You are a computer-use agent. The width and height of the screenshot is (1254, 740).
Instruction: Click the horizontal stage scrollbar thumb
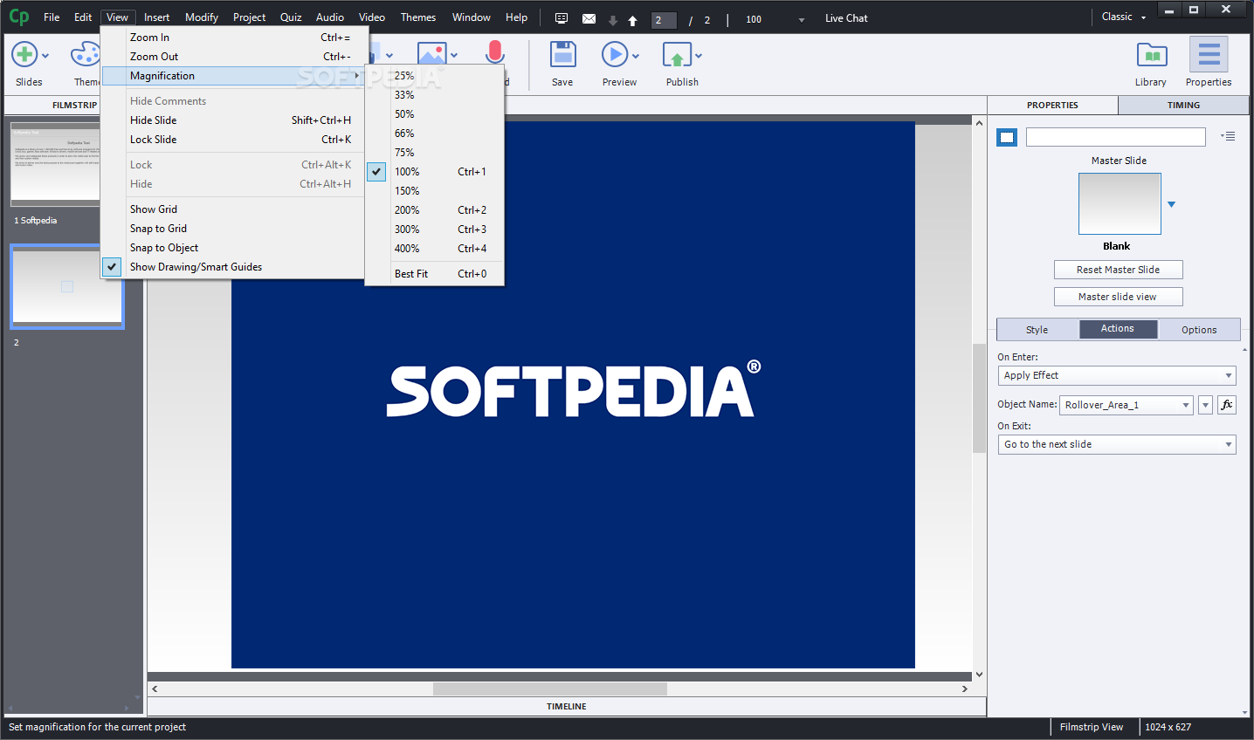point(550,689)
